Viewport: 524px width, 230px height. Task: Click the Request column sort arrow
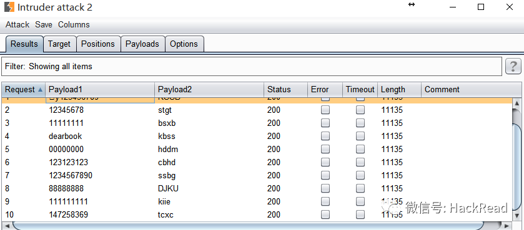pyautogui.click(x=41, y=90)
